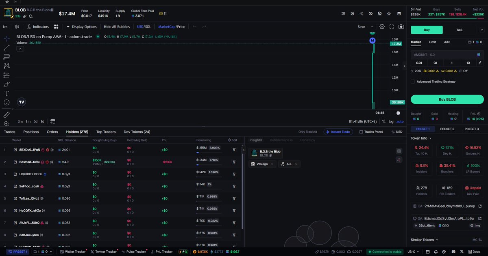Select the trend line drawing tool

[7, 47]
